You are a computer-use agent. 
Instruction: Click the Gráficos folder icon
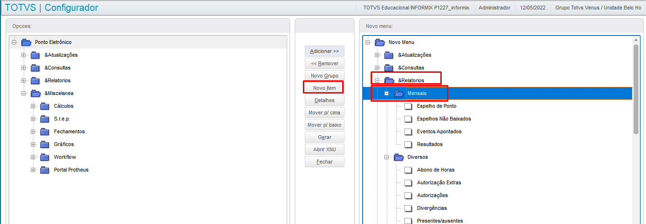click(45, 144)
